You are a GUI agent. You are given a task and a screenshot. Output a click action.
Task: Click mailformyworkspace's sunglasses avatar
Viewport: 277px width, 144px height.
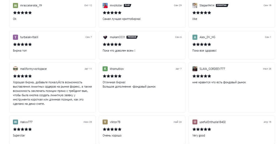pyautogui.click(x=15, y=69)
